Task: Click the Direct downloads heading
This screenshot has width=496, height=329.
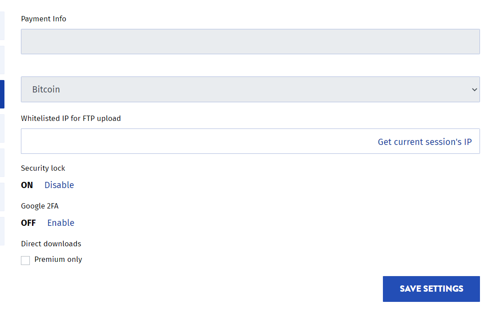Action: [51, 244]
